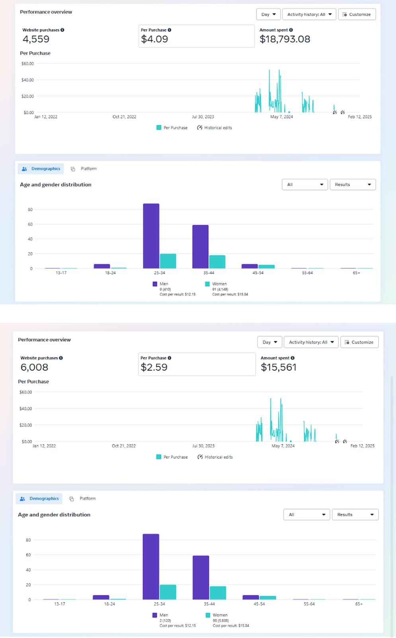
Task: Expand Activity history: All dropdown above $15,561
Action: [311, 342]
